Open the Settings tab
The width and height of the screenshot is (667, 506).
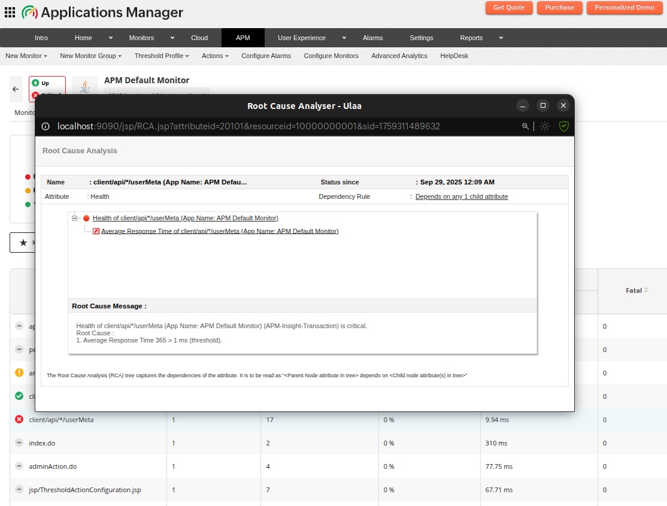coord(421,37)
